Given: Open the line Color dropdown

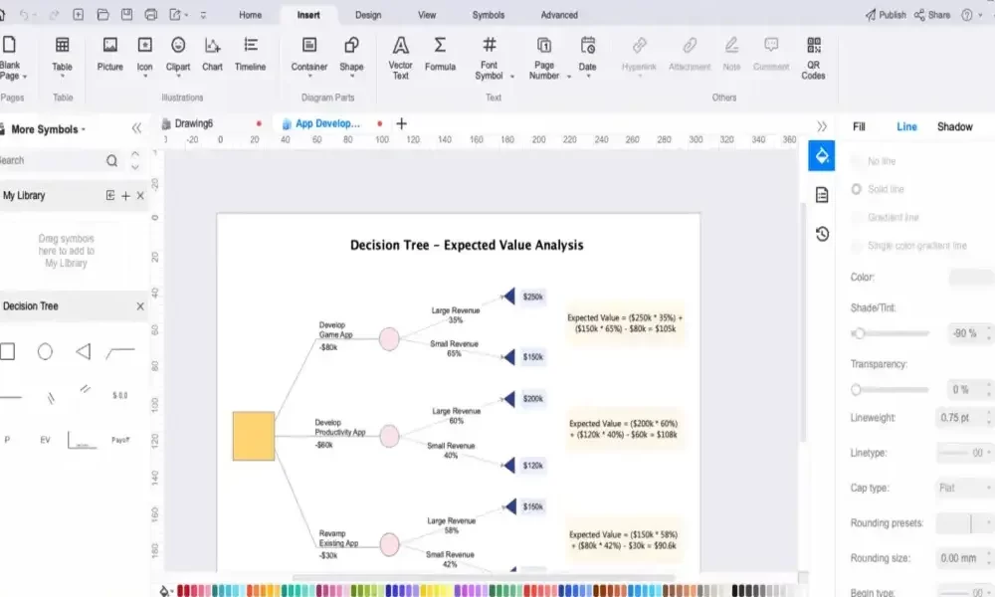Looking at the screenshot, I should point(971,278).
